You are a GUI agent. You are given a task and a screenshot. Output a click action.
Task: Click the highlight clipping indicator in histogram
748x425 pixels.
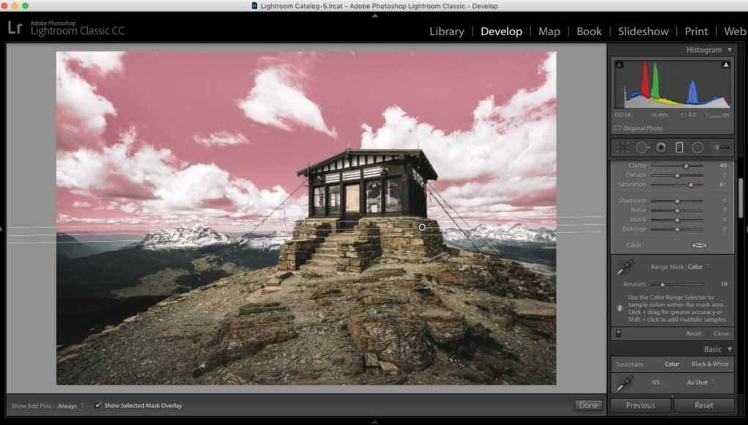725,64
